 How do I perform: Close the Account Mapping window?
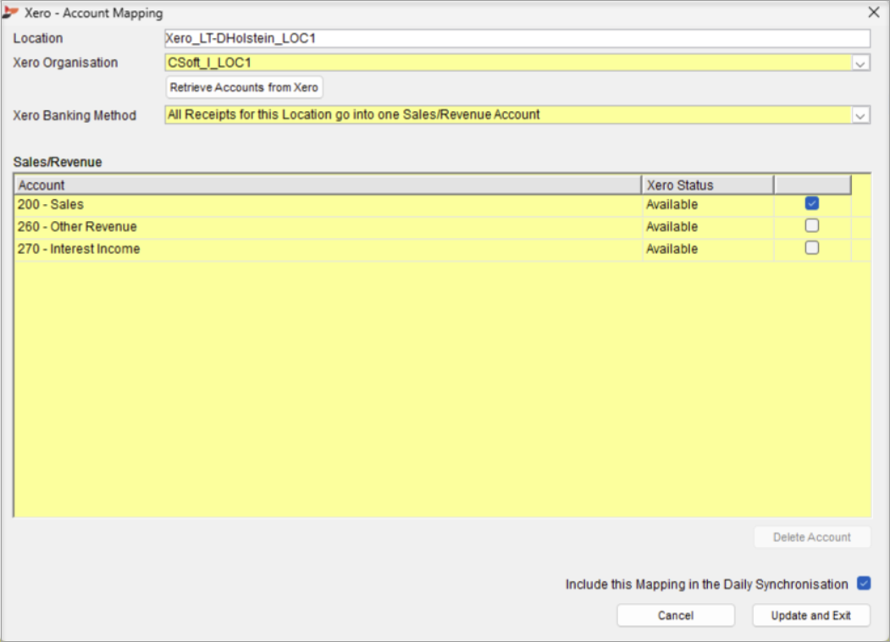(x=874, y=13)
